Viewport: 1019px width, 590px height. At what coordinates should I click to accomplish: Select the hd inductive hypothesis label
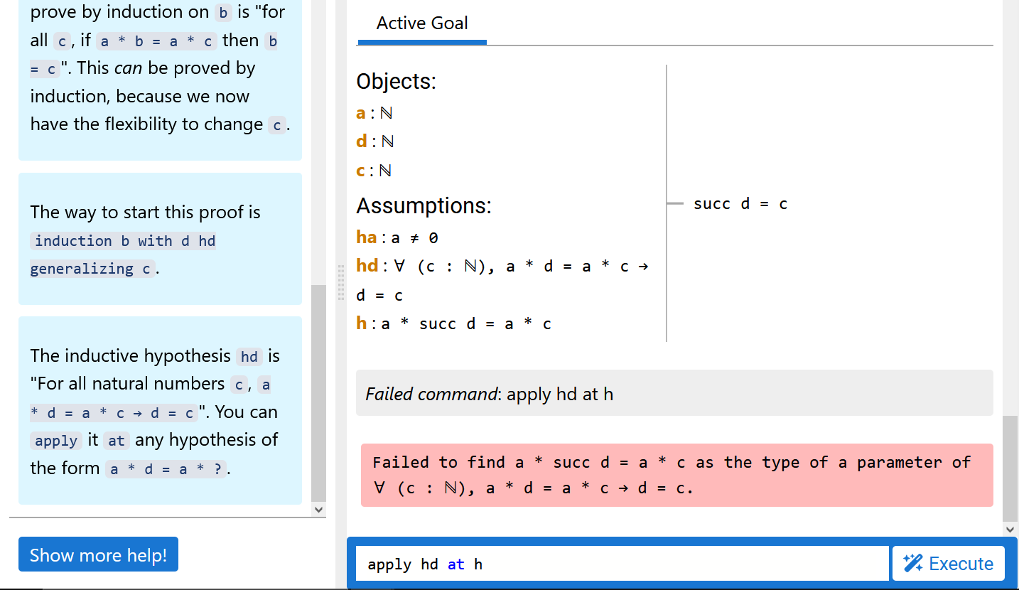367,266
